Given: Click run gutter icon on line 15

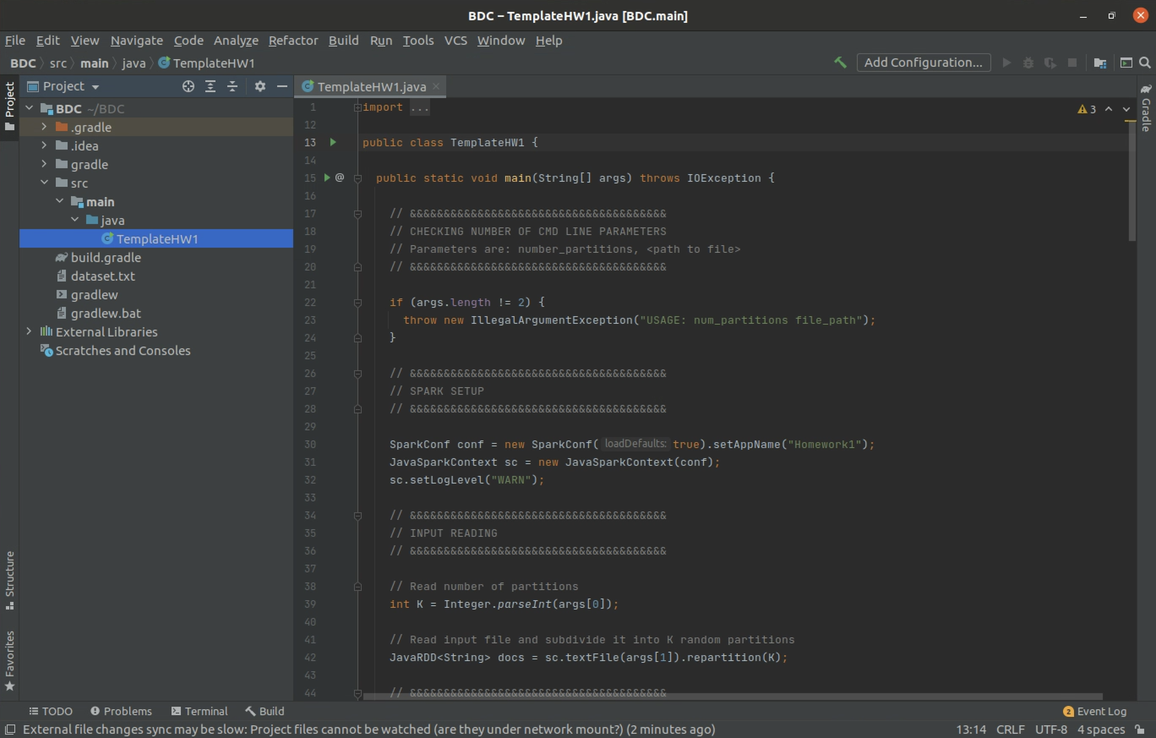Looking at the screenshot, I should pyautogui.click(x=327, y=178).
